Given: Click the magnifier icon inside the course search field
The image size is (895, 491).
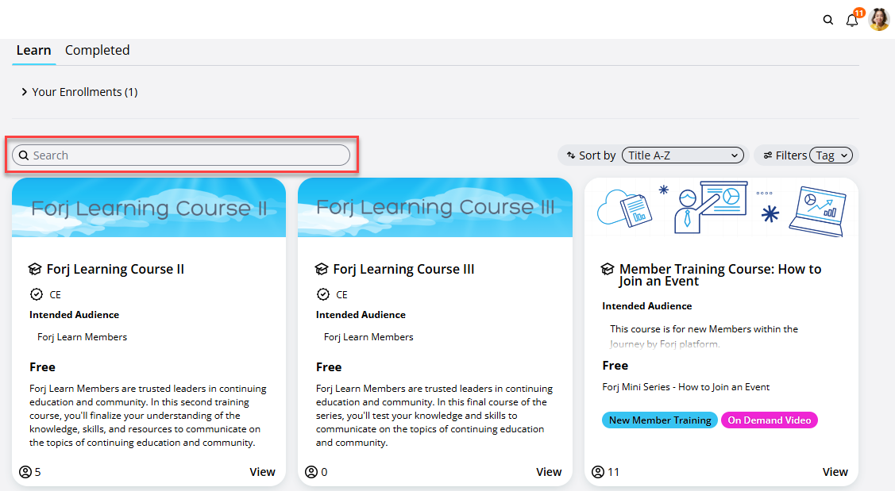Looking at the screenshot, I should click(x=23, y=155).
